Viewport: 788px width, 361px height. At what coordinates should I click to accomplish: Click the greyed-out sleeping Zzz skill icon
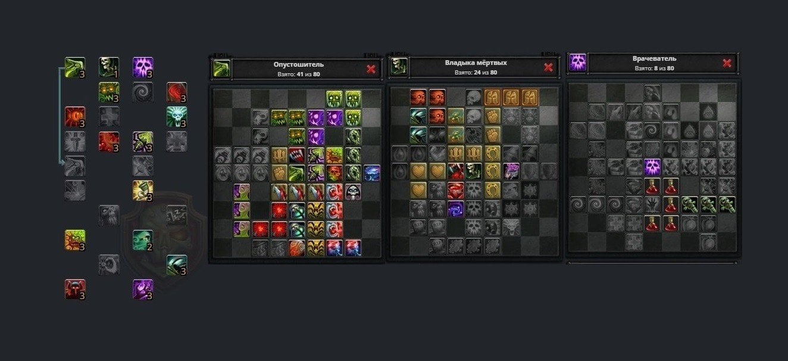click(177, 215)
